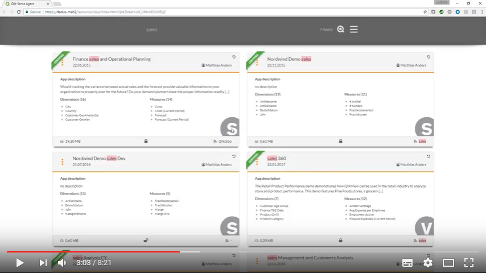This screenshot has height=273, width=486.
Task: Enter fullscreen mode
Action: [469, 263]
